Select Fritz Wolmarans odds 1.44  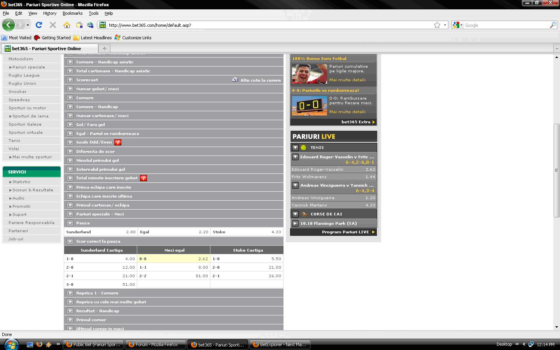[x=334, y=177]
